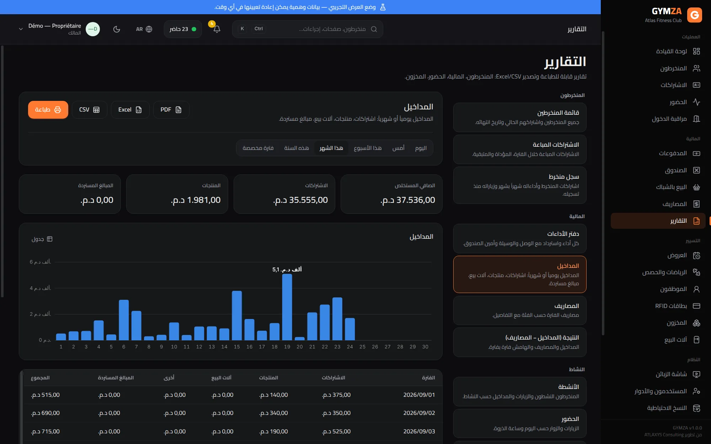Expand the Démo — Propriétaire user menu
The height and width of the screenshot is (444, 711).
59,29
